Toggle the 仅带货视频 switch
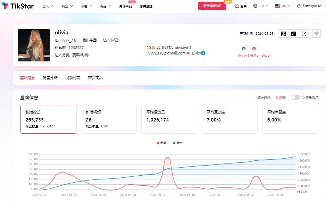Image resolution: width=326 pixels, height=202 pixels. click(295, 97)
